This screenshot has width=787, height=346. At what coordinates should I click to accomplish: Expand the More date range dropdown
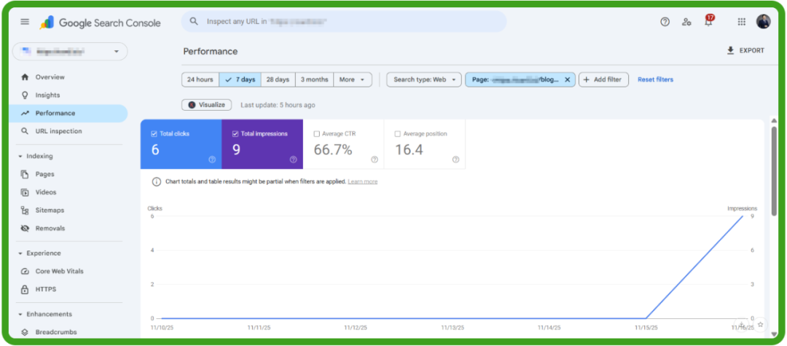(354, 79)
